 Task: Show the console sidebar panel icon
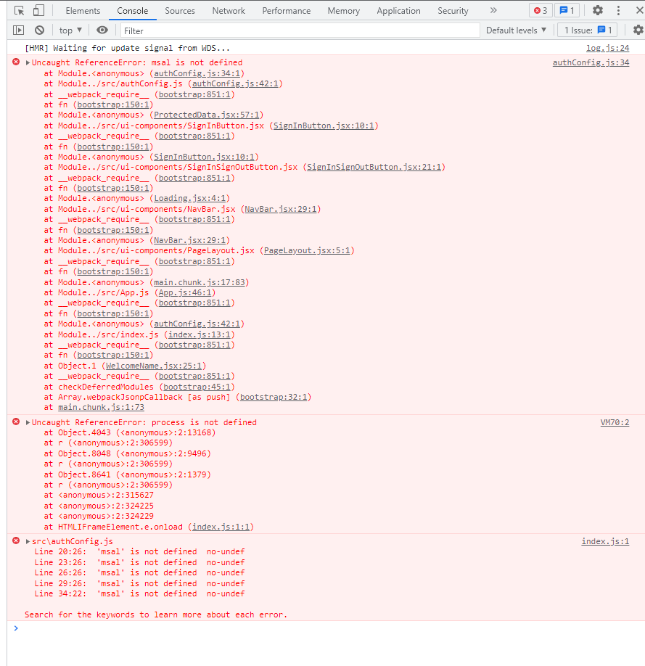point(17,30)
